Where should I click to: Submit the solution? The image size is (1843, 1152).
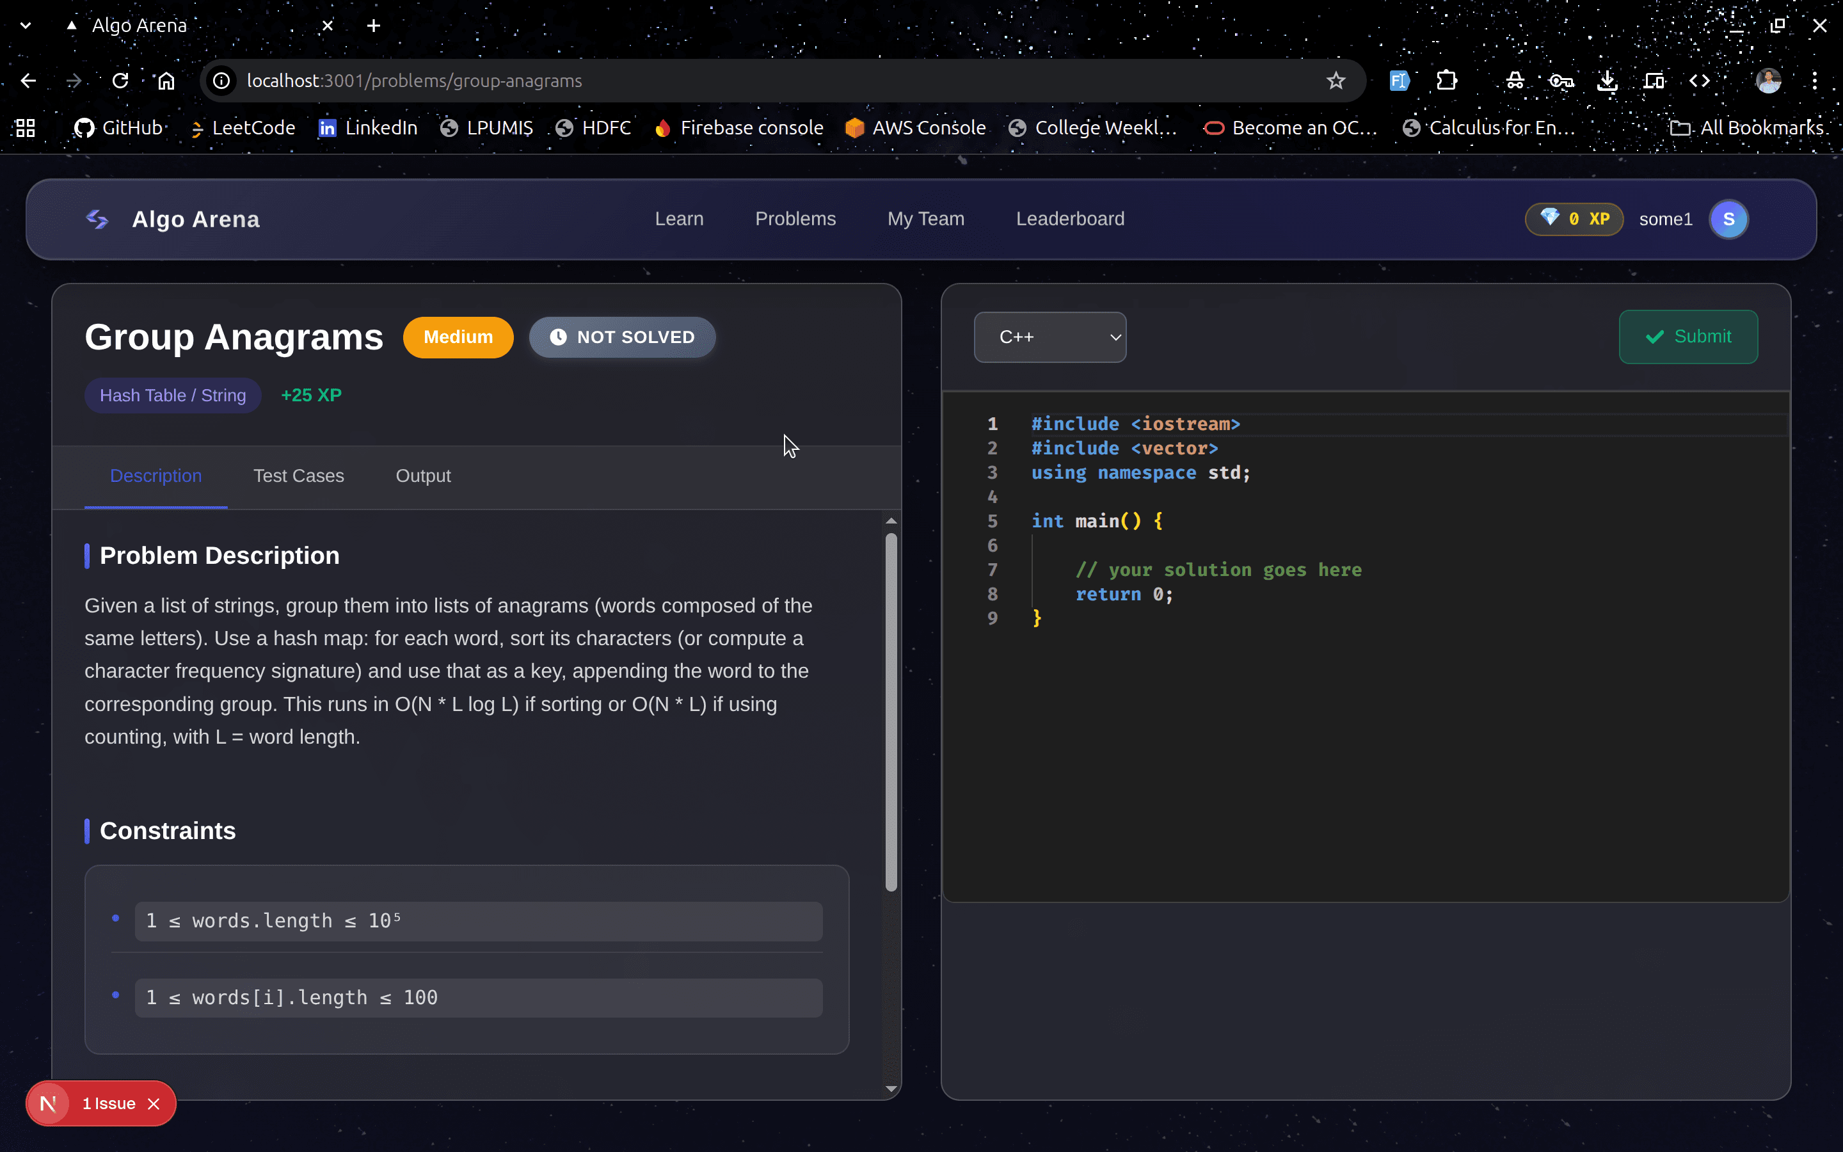[1687, 337]
